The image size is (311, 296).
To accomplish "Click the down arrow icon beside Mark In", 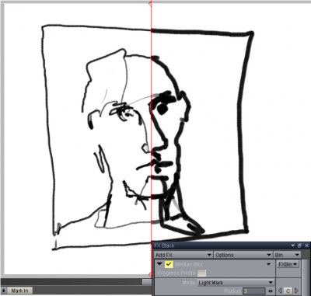I will [x=3, y=291].
